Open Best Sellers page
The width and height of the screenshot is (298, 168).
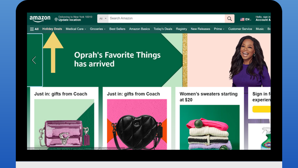tap(117, 29)
